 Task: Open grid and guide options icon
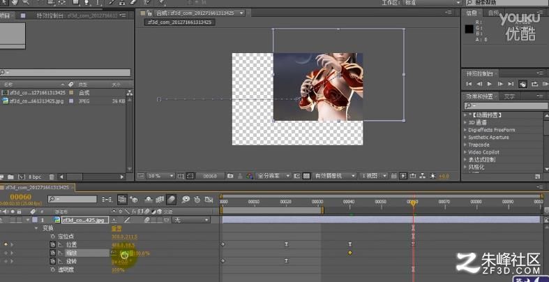pos(181,176)
